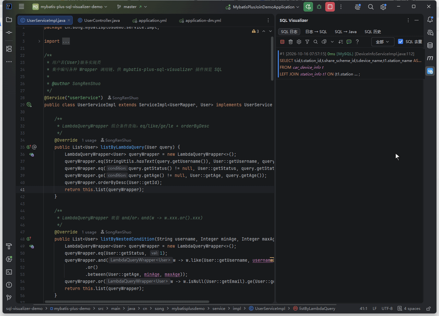
Task: Open main menu hamburger button
Action: click(22, 7)
